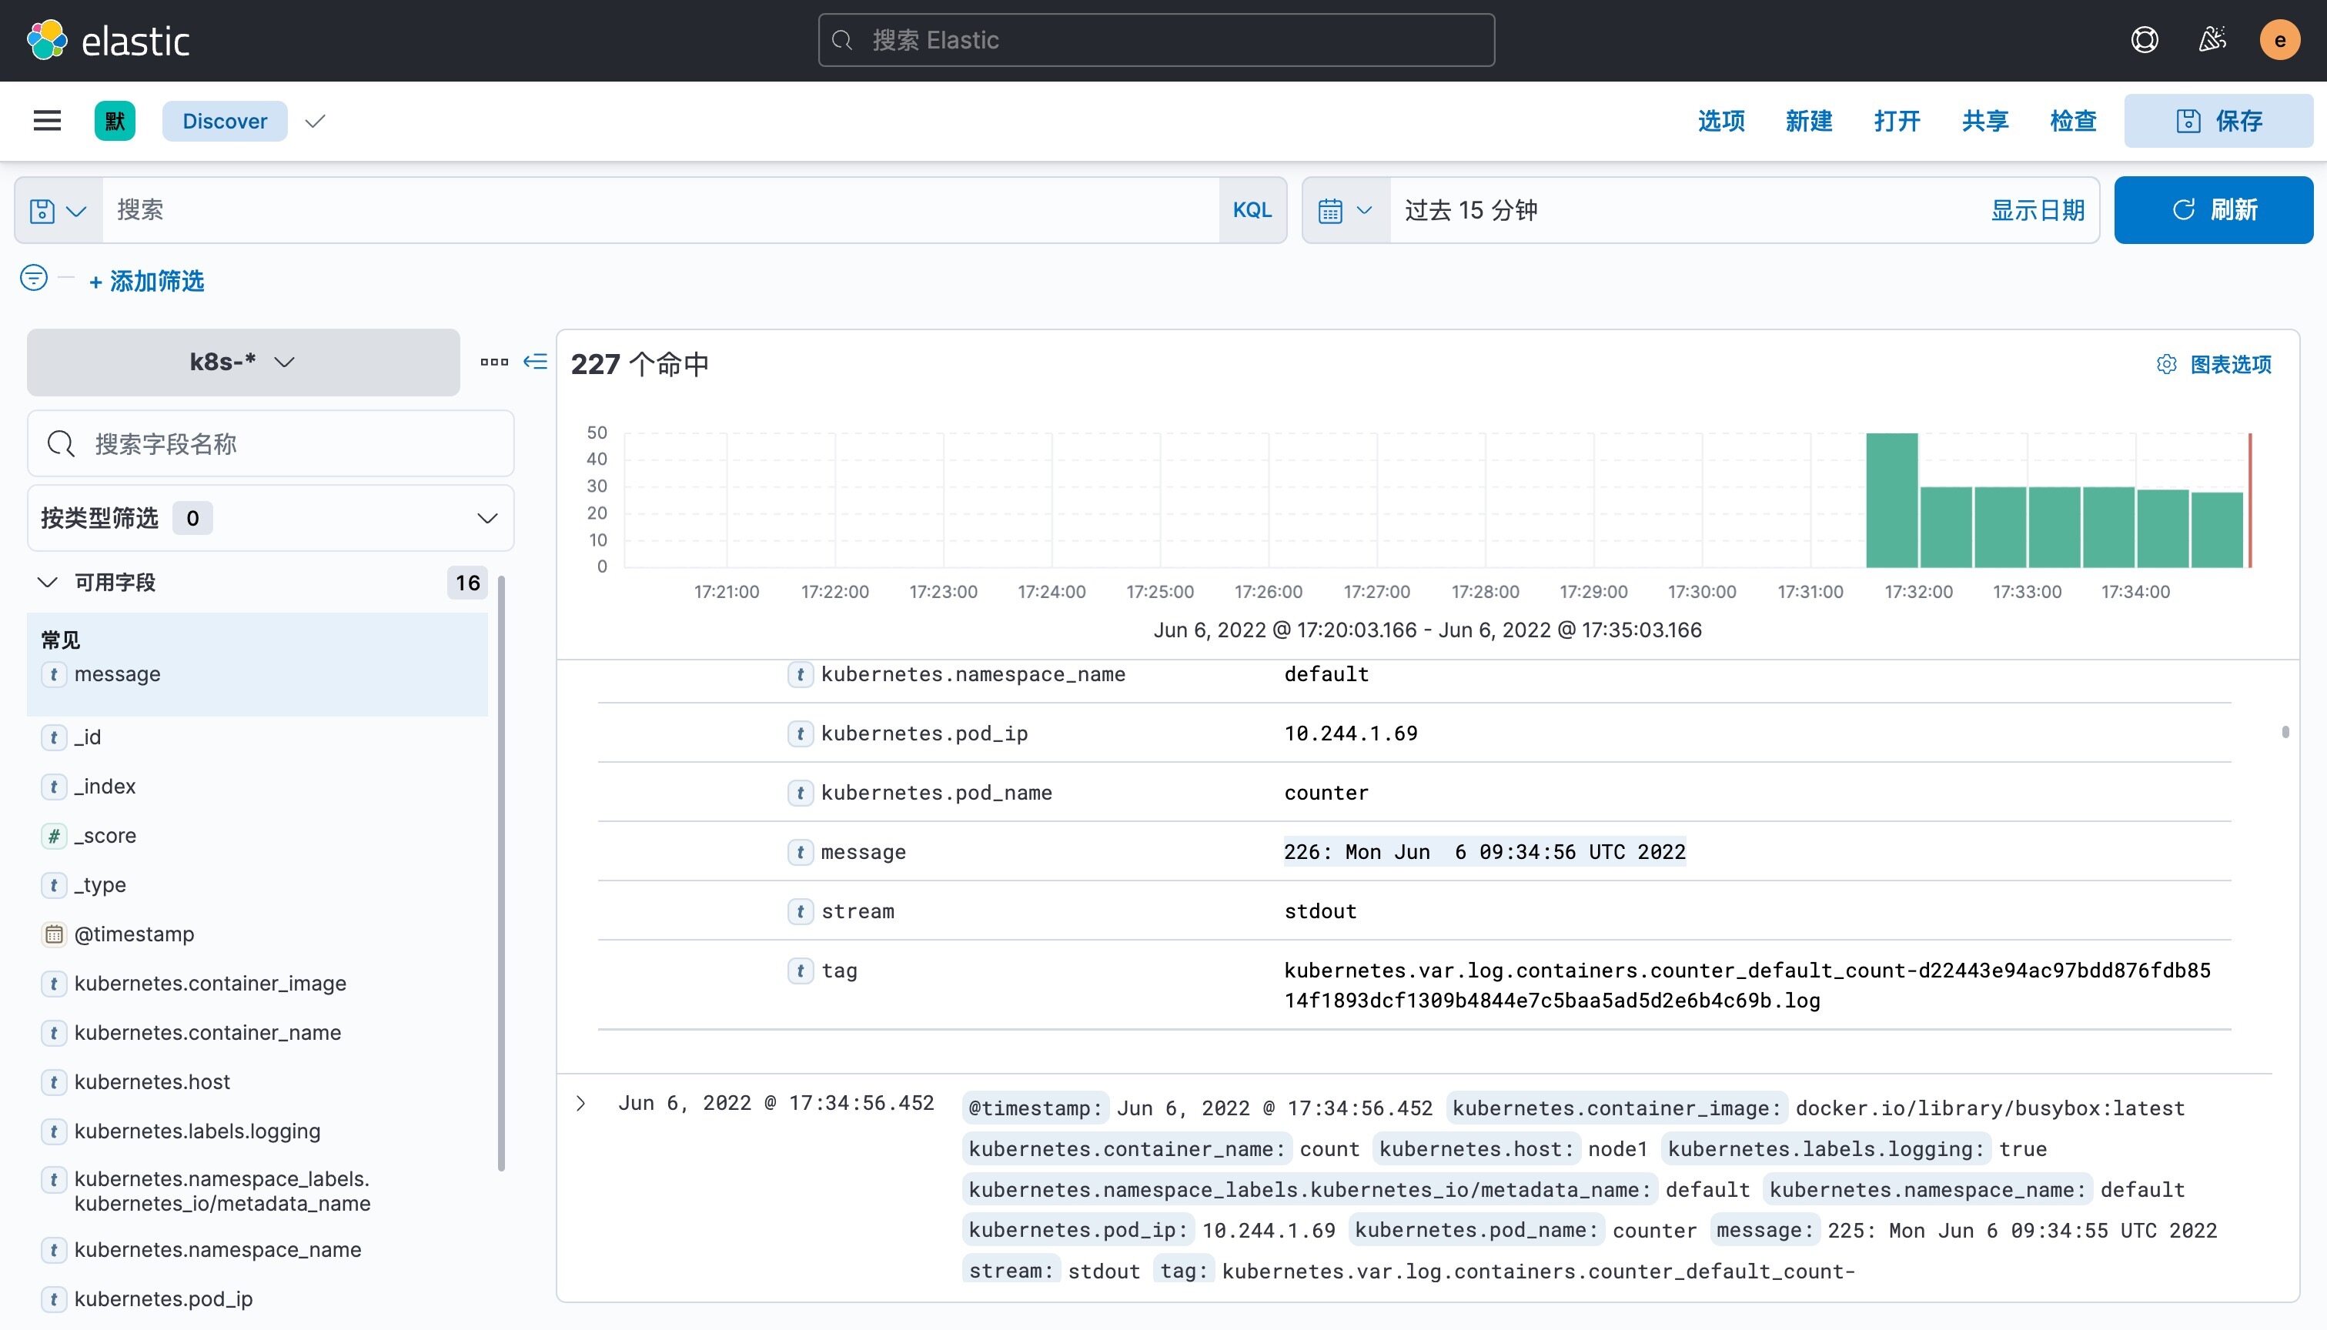2327x1330 pixels.
Task: Click the 刷新 refresh button
Action: click(x=2213, y=210)
